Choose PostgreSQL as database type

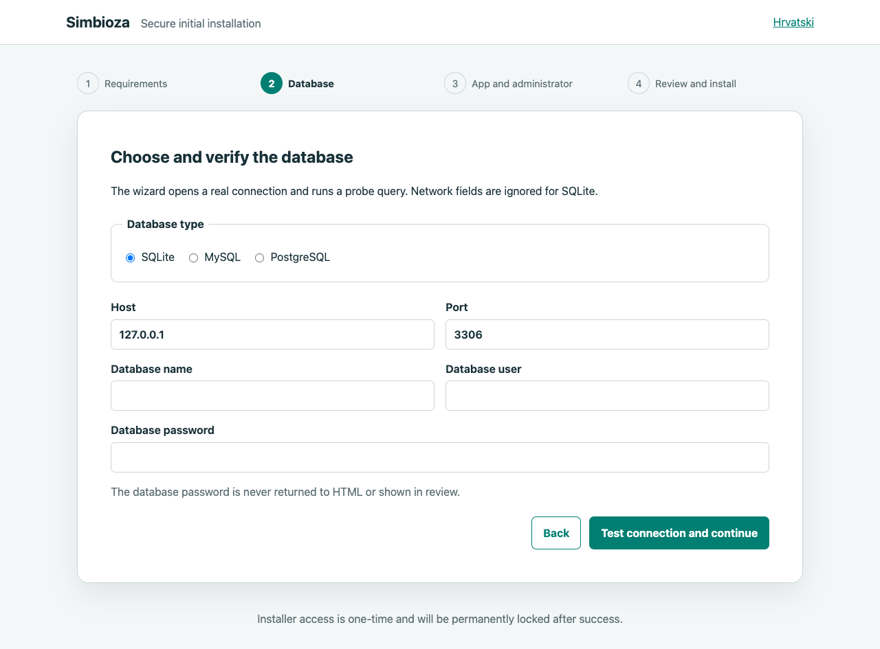pyautogui.click(x=259, y=258)
